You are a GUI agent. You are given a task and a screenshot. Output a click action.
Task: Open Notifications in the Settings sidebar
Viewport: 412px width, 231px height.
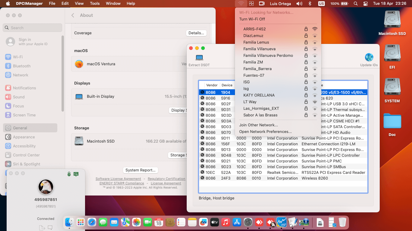[x=30, y=88]
